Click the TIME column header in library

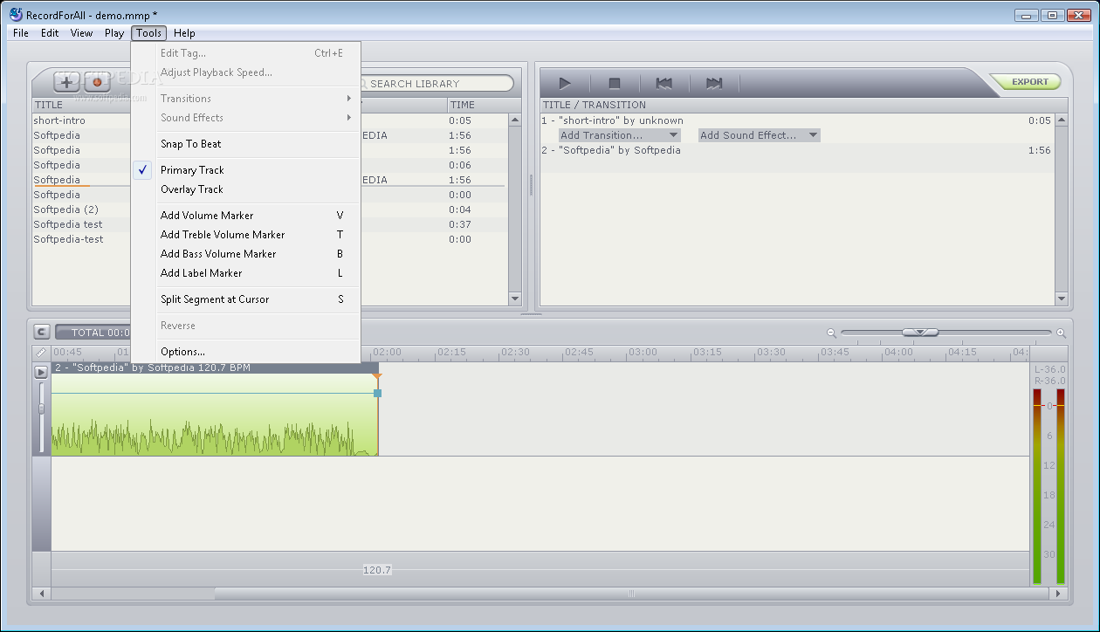[478, 105]
